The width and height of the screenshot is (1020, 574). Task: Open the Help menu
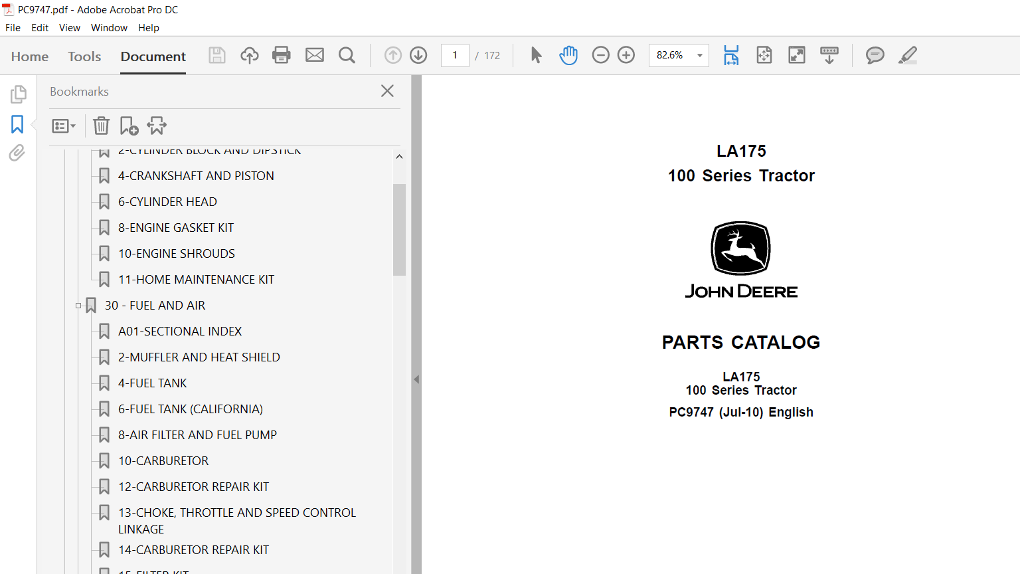pos(149,28)
